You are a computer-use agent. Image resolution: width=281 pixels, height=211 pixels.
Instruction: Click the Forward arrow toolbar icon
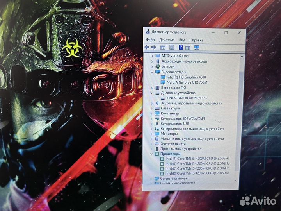pyautogui.click(x=154, y=47)
